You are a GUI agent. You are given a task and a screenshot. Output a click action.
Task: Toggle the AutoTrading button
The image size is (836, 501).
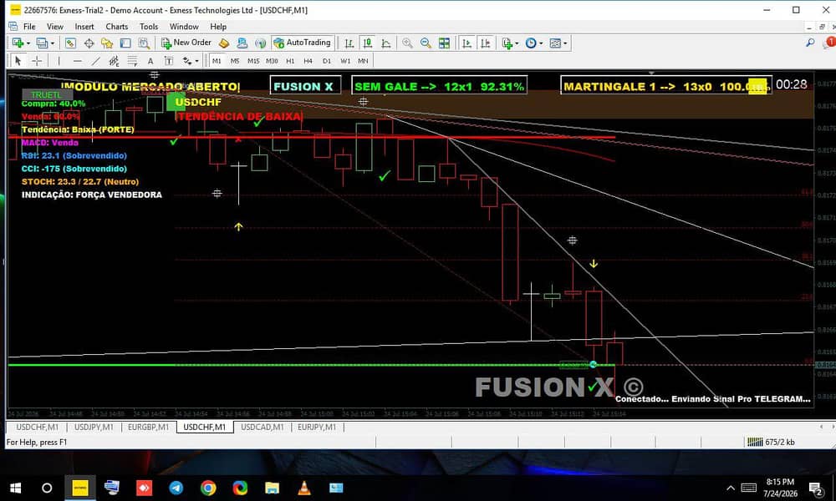(302, 43)
